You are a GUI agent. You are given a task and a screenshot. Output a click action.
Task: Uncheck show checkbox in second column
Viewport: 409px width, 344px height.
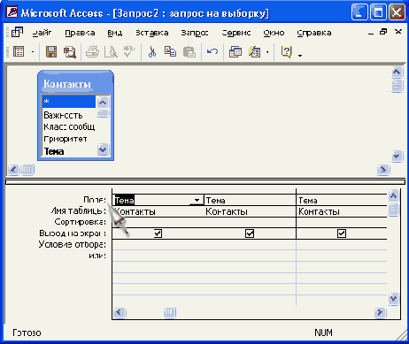tap(250, 233)
